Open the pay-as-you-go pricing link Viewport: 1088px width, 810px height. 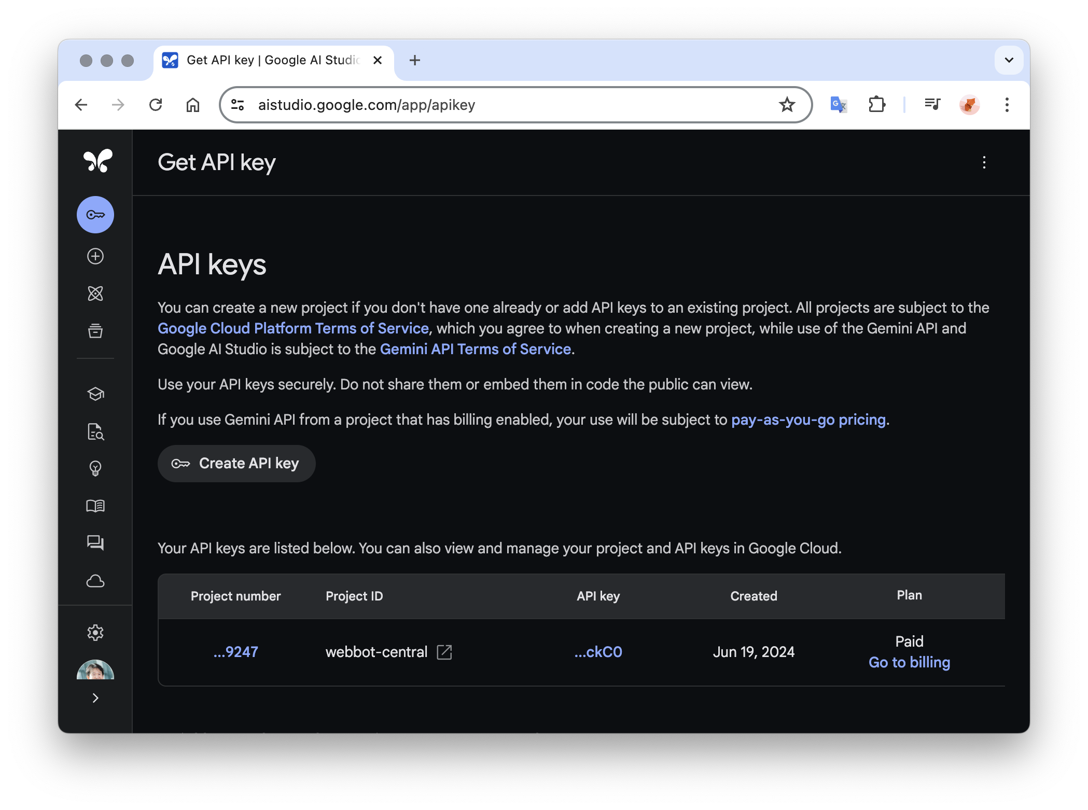[x=808, y=420]
